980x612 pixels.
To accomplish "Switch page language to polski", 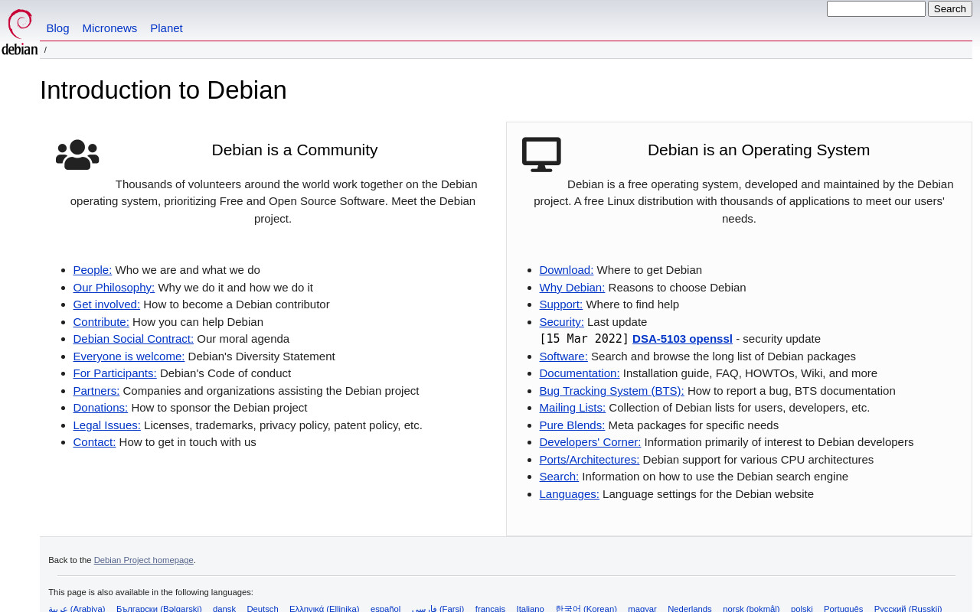I will pos(802,608).
